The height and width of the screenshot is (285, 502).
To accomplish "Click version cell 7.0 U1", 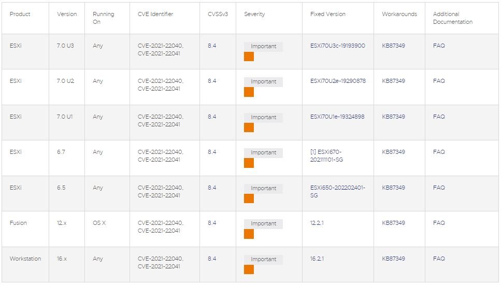I will (65, 117).
